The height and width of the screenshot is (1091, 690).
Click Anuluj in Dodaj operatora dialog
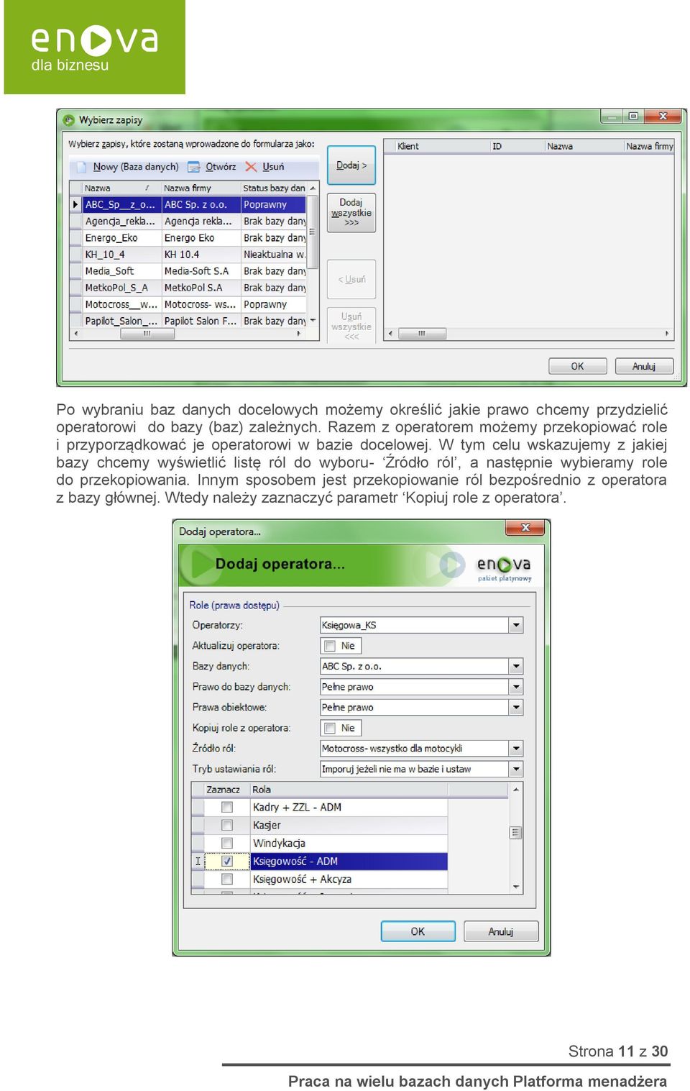(x=501, y=931)
